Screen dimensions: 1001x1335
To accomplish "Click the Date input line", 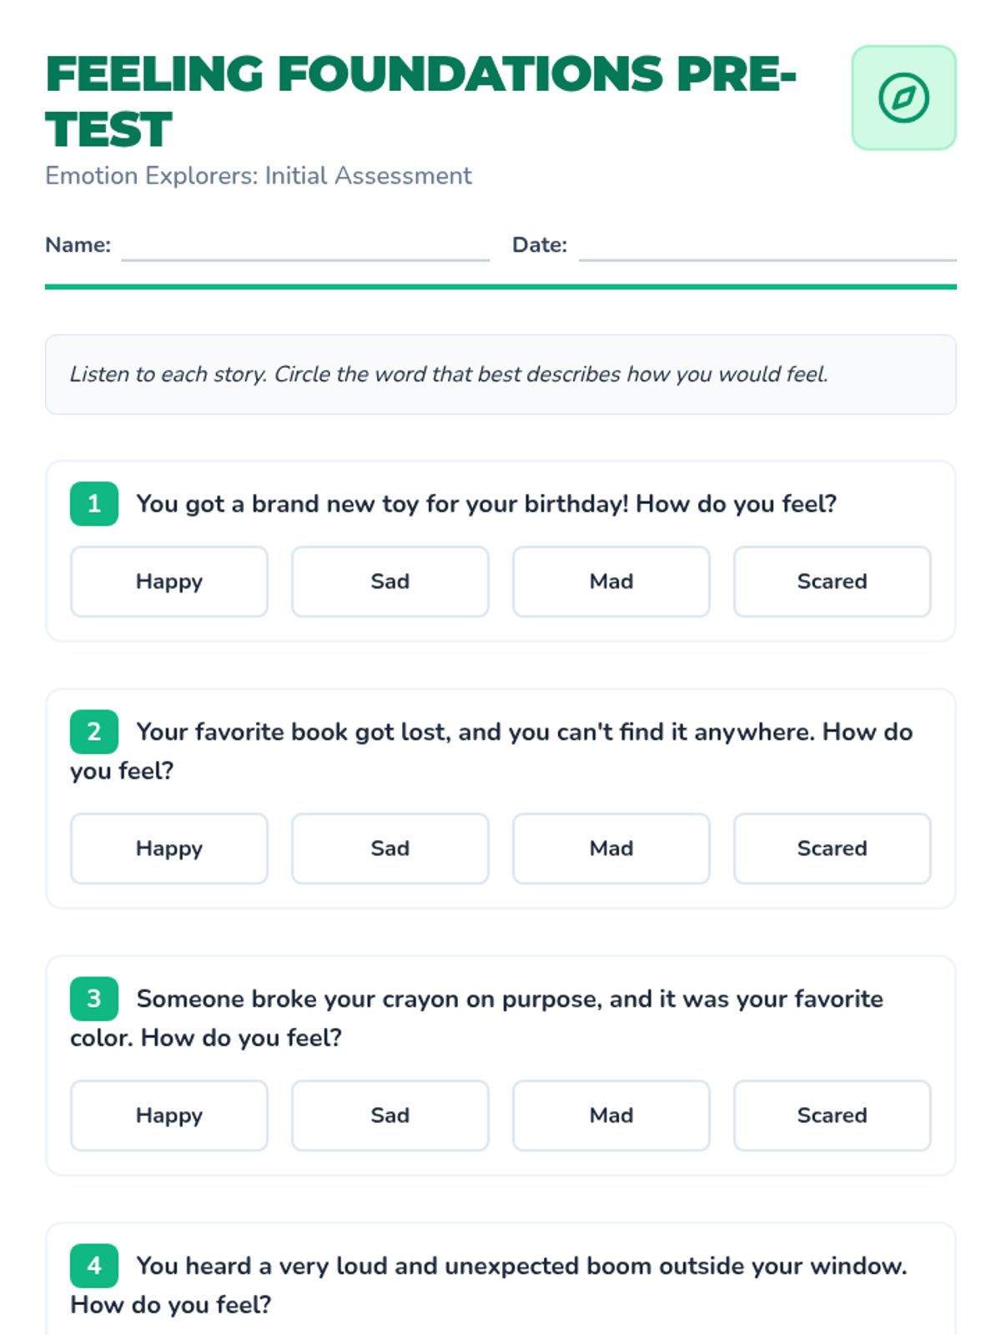I will coord(767,247).
